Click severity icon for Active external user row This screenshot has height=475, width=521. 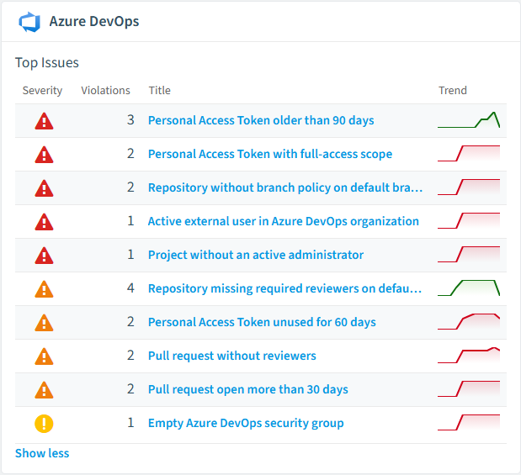point(44,222)
